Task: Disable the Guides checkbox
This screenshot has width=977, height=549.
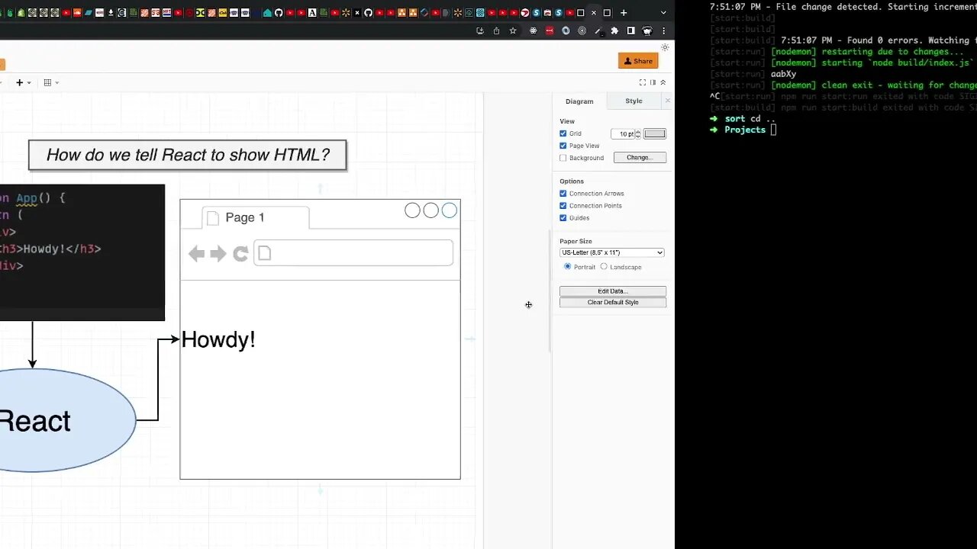Action: [563, 218]
